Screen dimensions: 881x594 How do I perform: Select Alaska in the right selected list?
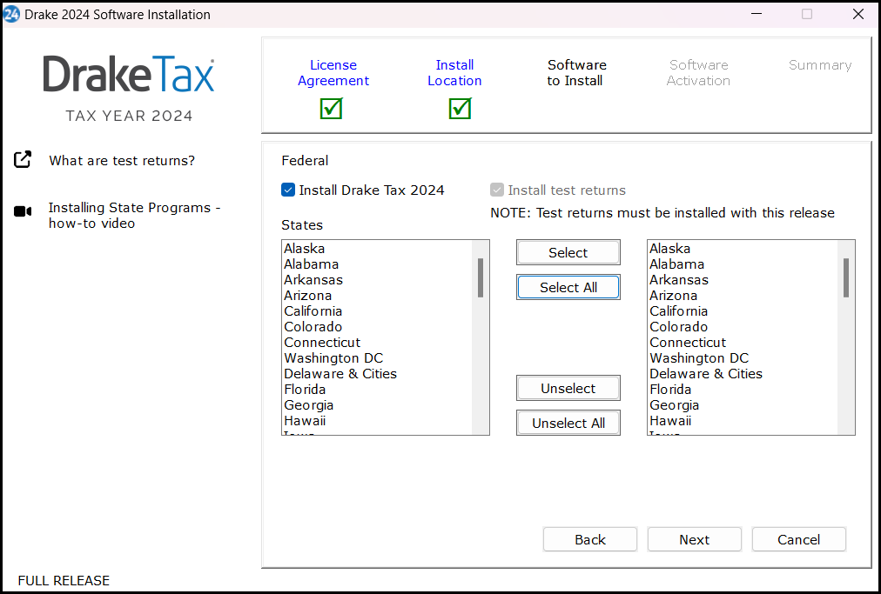click(x=743, y=248)
